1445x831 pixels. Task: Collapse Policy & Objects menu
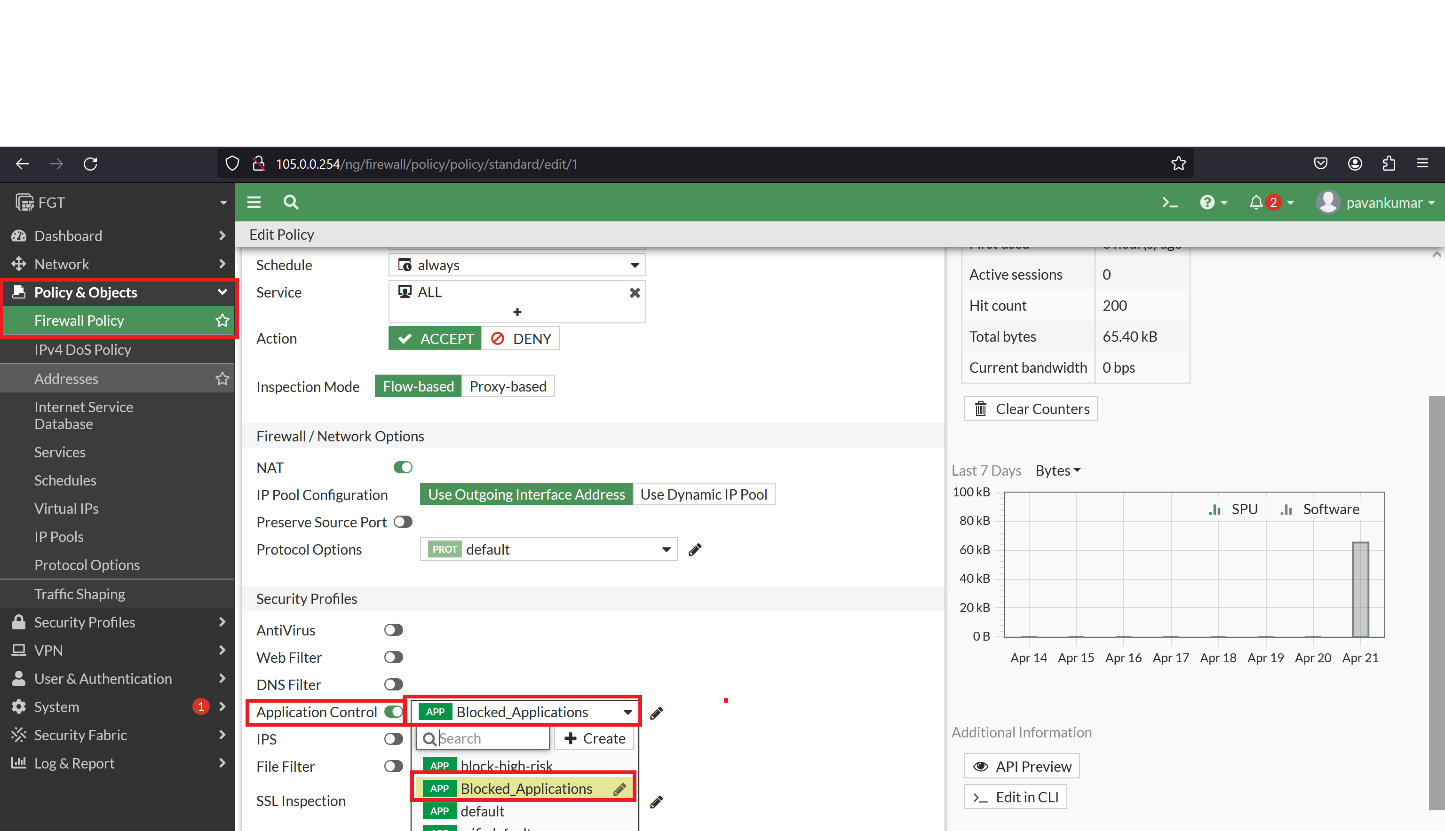[x=118, y=292]
